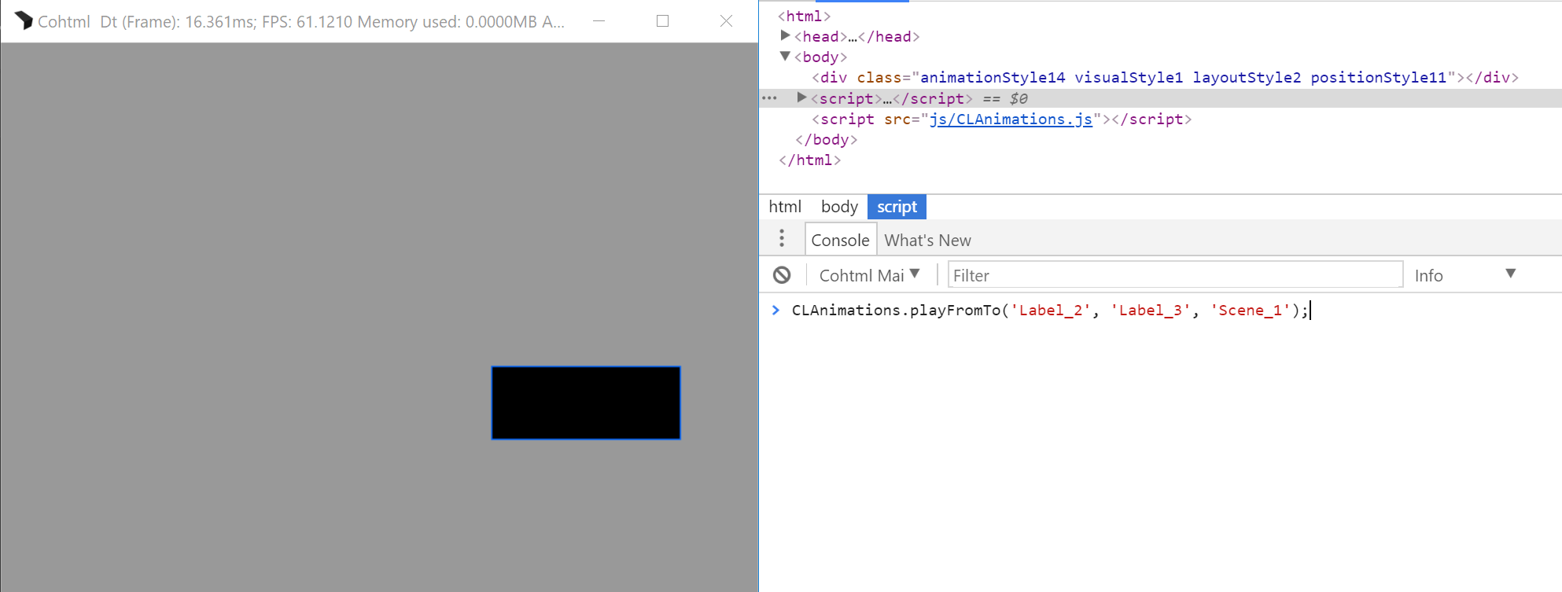Click the 'Scene_1' string in the console command
The width and height of the screenshot is (1562, 592).
(x=1251, y=310)
